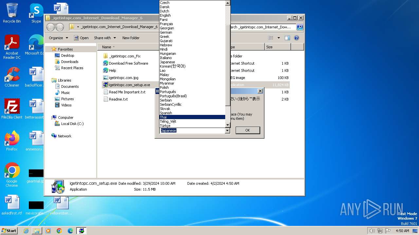Pick Türkçe in language list

click(192, 126)
